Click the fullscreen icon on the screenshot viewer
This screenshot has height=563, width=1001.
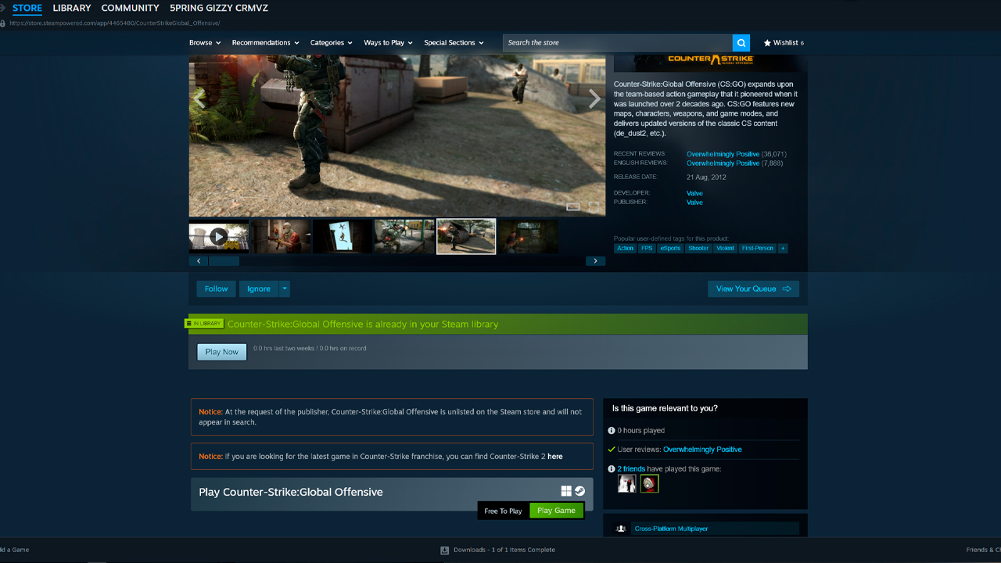pyautogui.click(x=592, y=206)
